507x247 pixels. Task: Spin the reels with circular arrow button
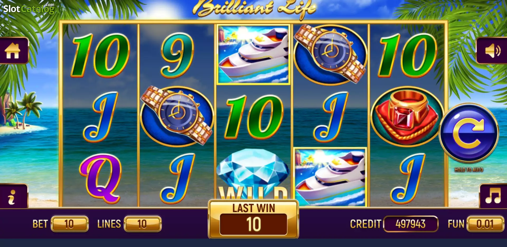[469, 133]
